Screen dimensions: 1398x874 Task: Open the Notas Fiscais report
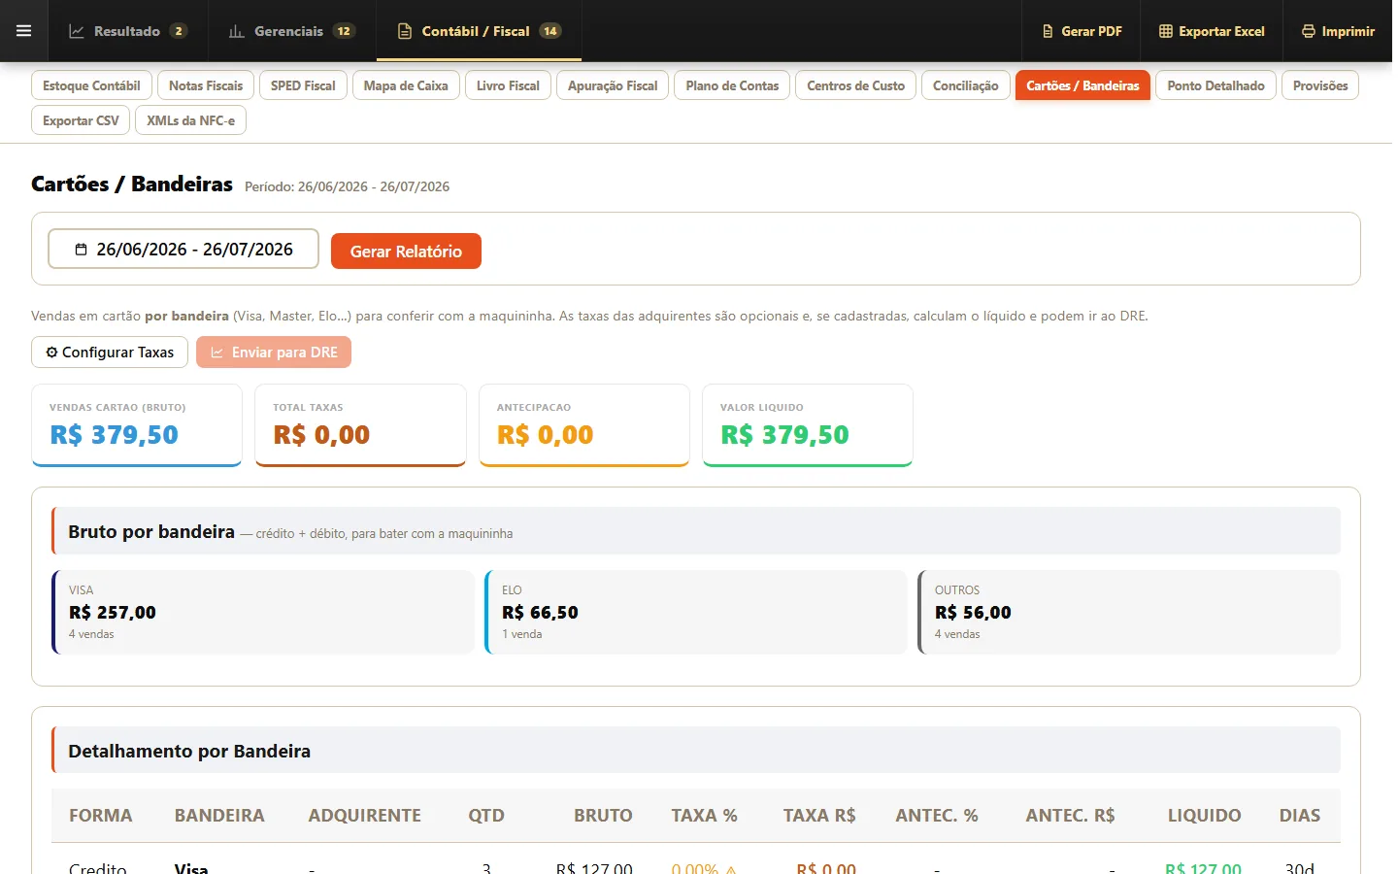206,85
